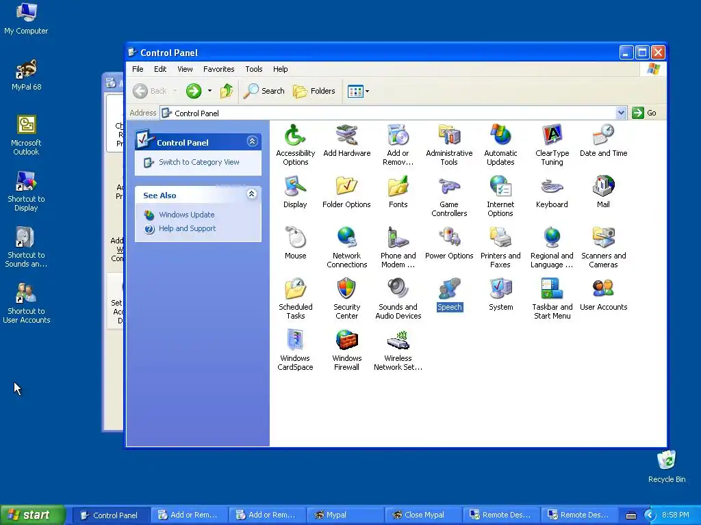Open ClearType Tuning icon
Image resolution: width=701 pixels, height=525 pixels.
[552, 145]
